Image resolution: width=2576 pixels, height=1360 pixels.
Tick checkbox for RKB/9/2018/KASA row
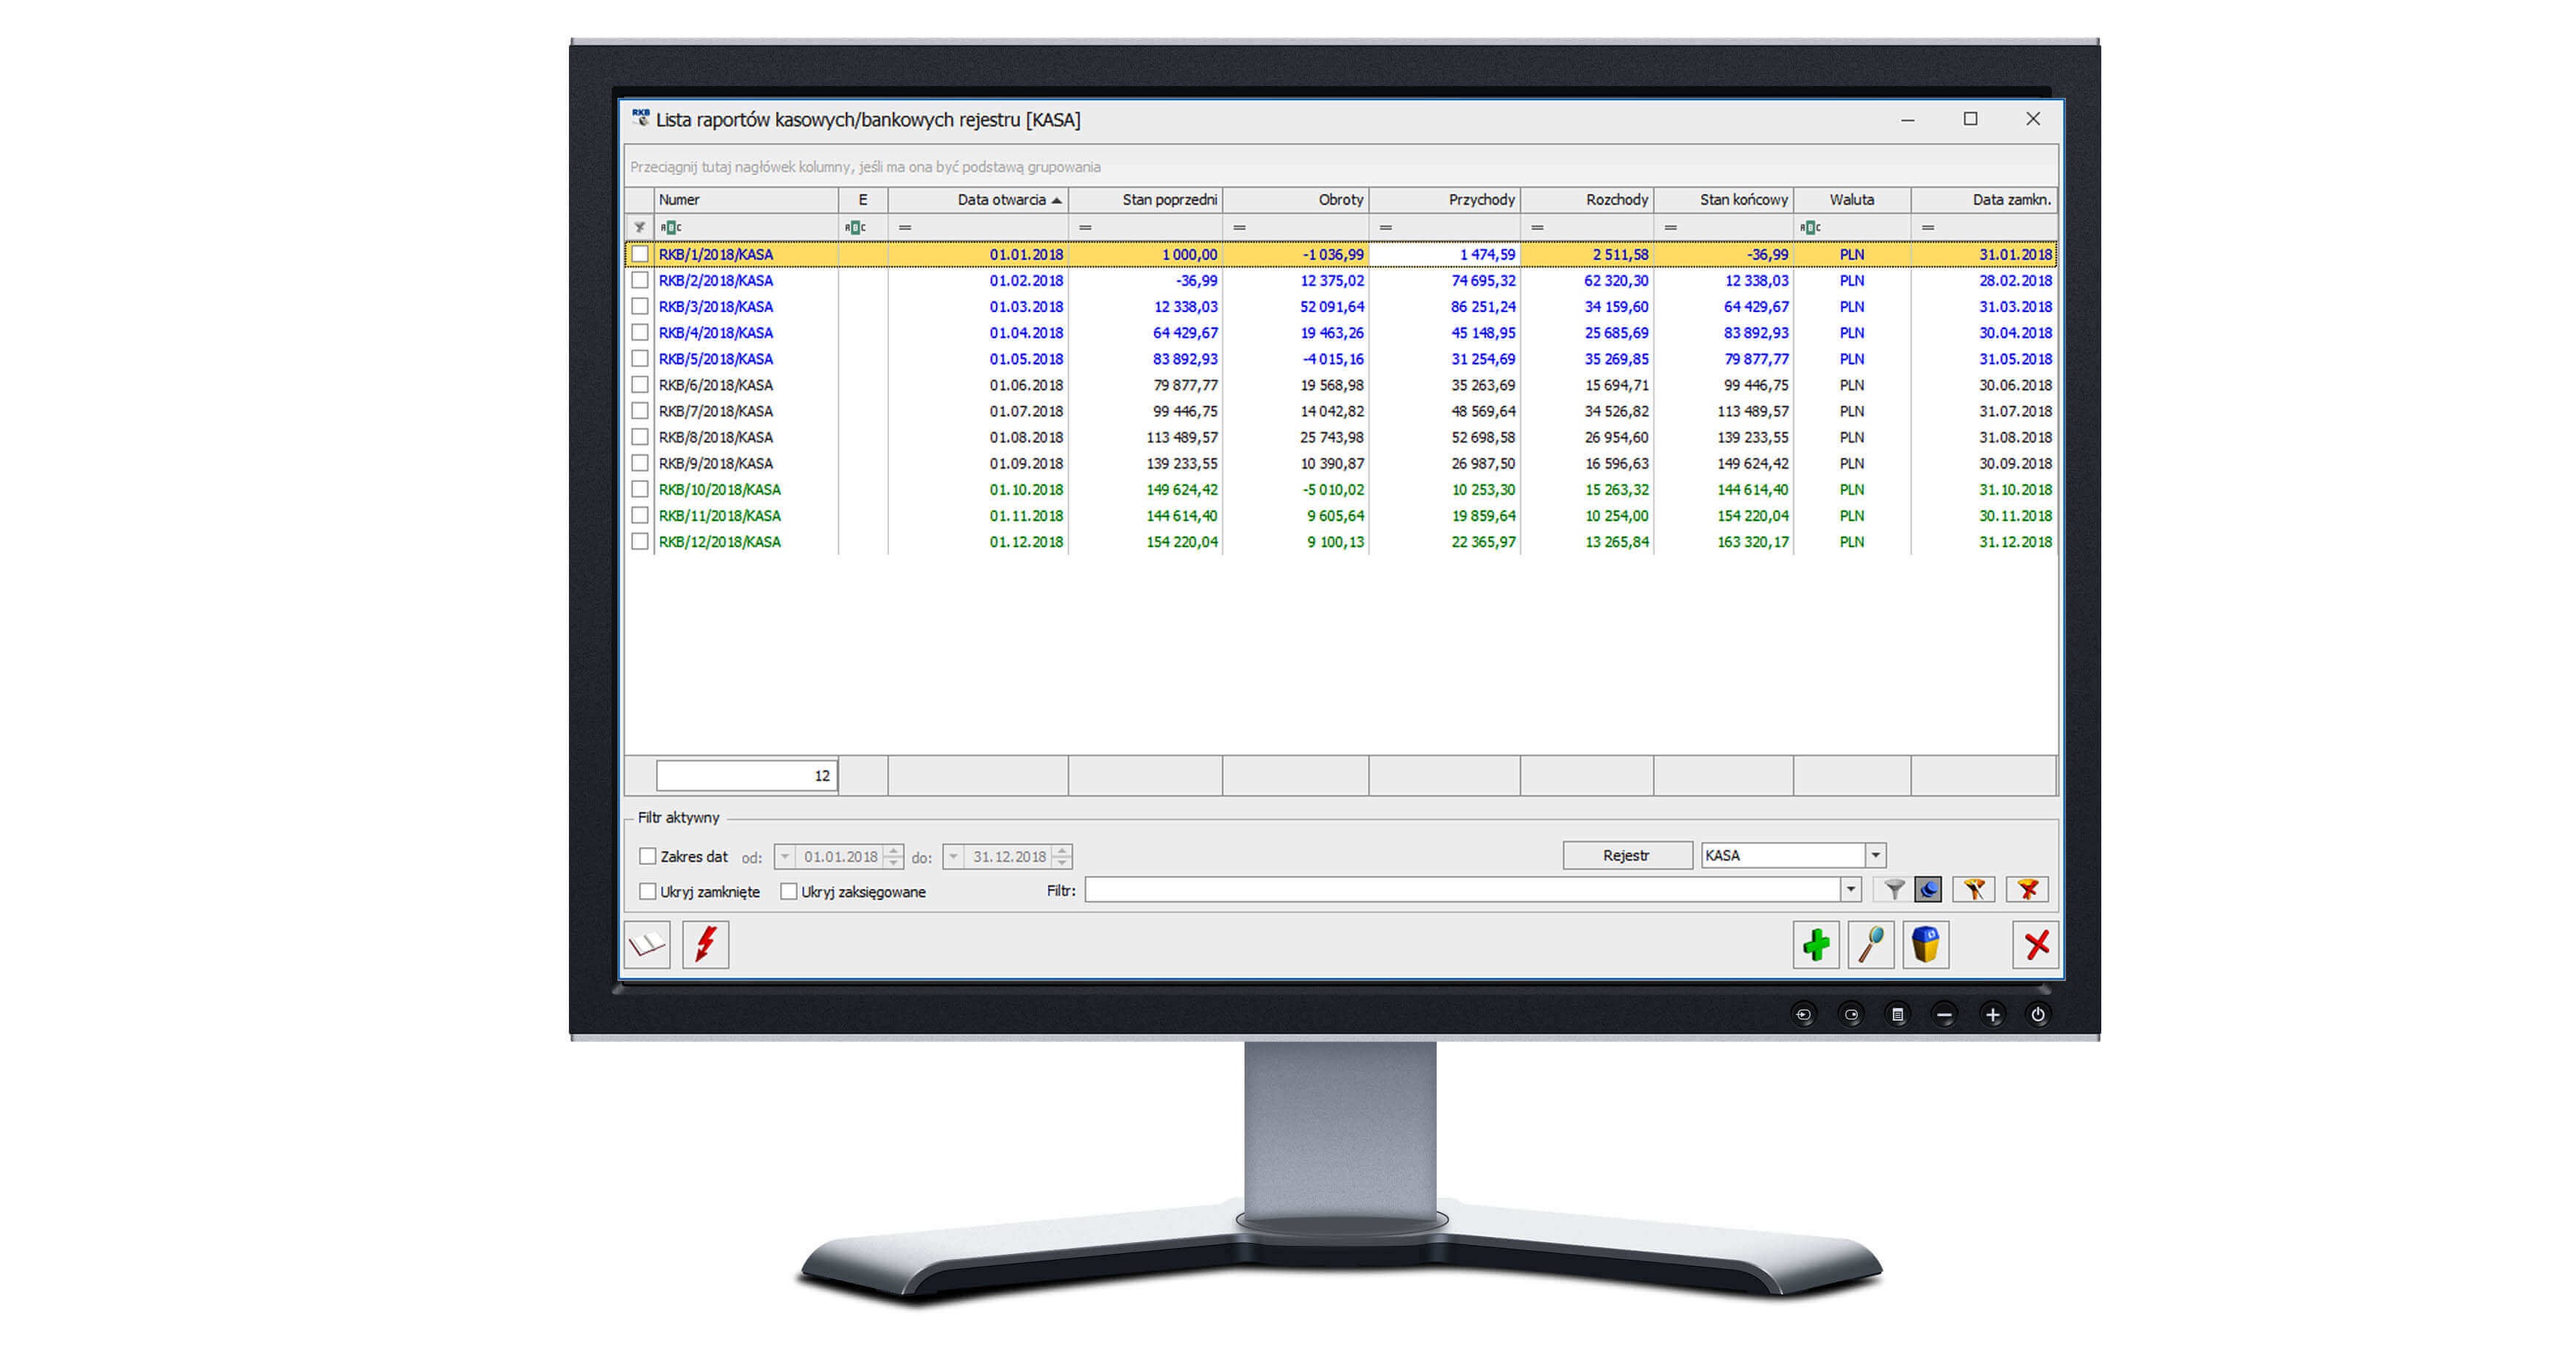pyautogui.click(x=640, y=463)
